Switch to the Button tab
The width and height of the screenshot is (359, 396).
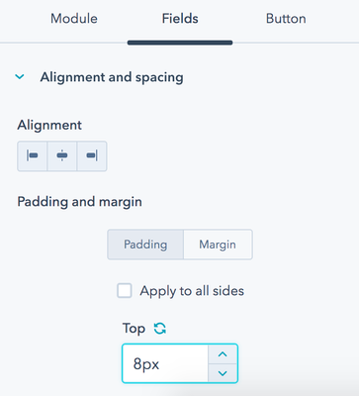point(286,19)
